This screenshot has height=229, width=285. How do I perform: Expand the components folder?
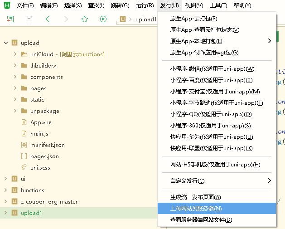click(15, 77)
